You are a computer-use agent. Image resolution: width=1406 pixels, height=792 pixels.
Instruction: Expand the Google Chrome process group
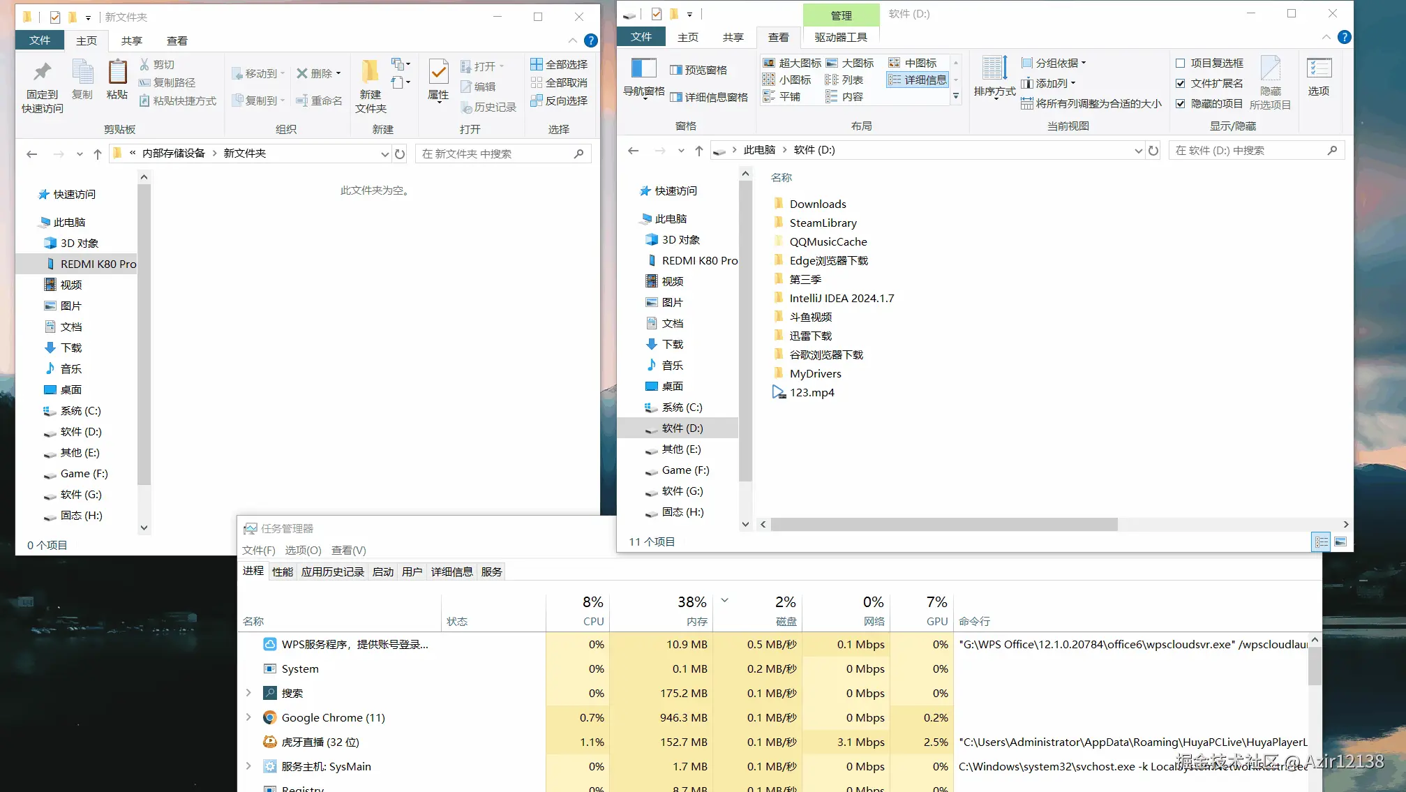(x=248, y=717)
